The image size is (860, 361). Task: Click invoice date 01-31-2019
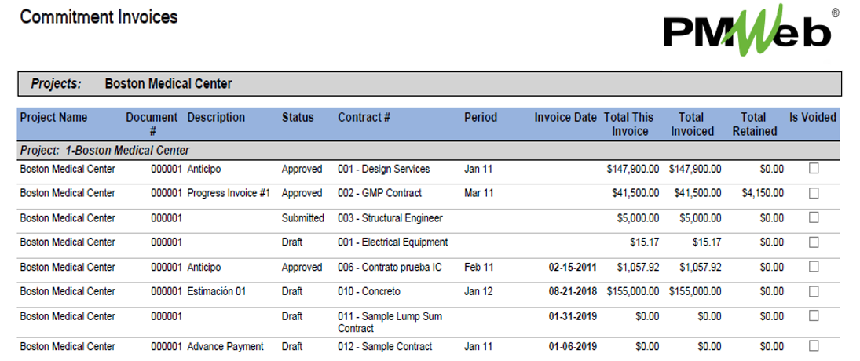573,316
